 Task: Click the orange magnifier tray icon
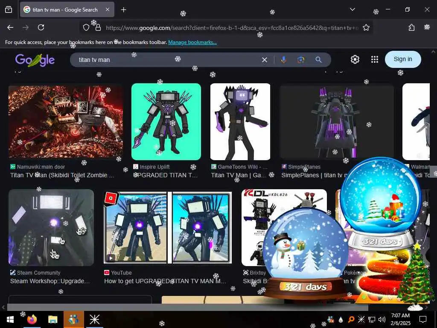tap(351, 319)
